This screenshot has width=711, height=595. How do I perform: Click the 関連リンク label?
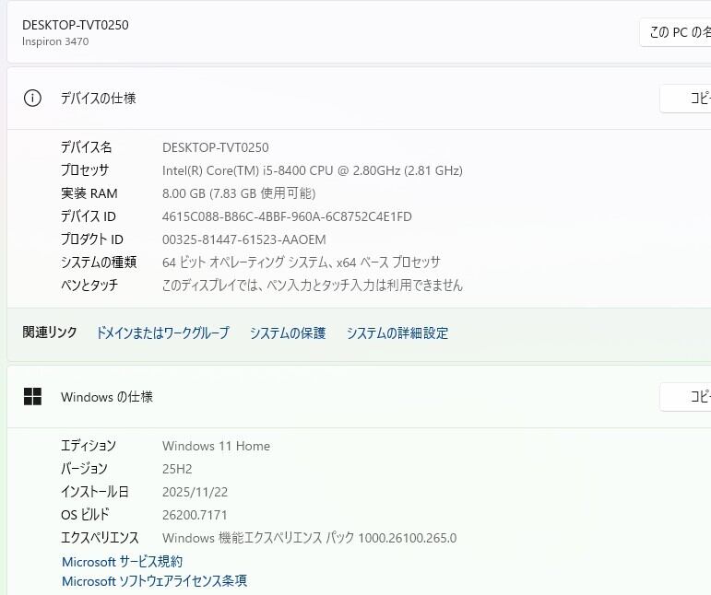point(50,332)
